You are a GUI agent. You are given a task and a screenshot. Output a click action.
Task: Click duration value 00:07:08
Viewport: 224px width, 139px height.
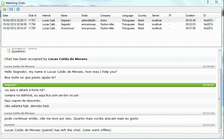point(190,28)
